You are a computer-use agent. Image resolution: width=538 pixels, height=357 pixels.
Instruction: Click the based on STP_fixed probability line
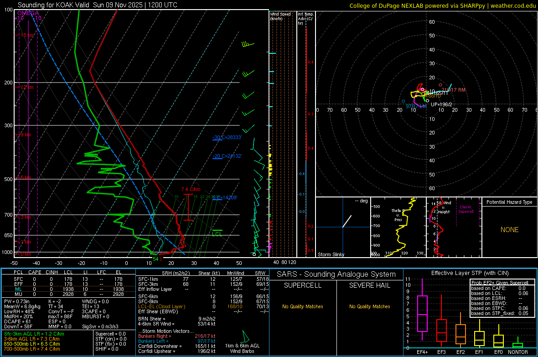500,313
